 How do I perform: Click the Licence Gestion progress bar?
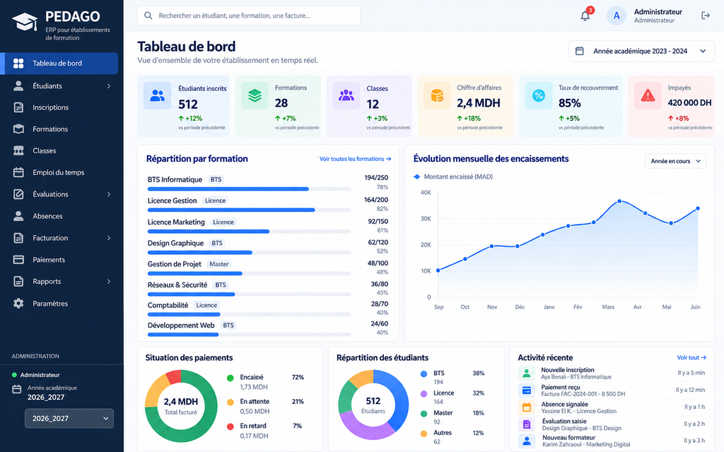(x=250, y=210)
